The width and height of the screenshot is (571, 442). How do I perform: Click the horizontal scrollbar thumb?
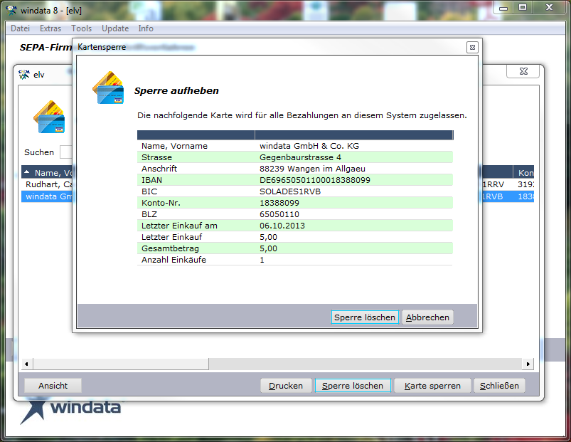click(x=121, y=364)
